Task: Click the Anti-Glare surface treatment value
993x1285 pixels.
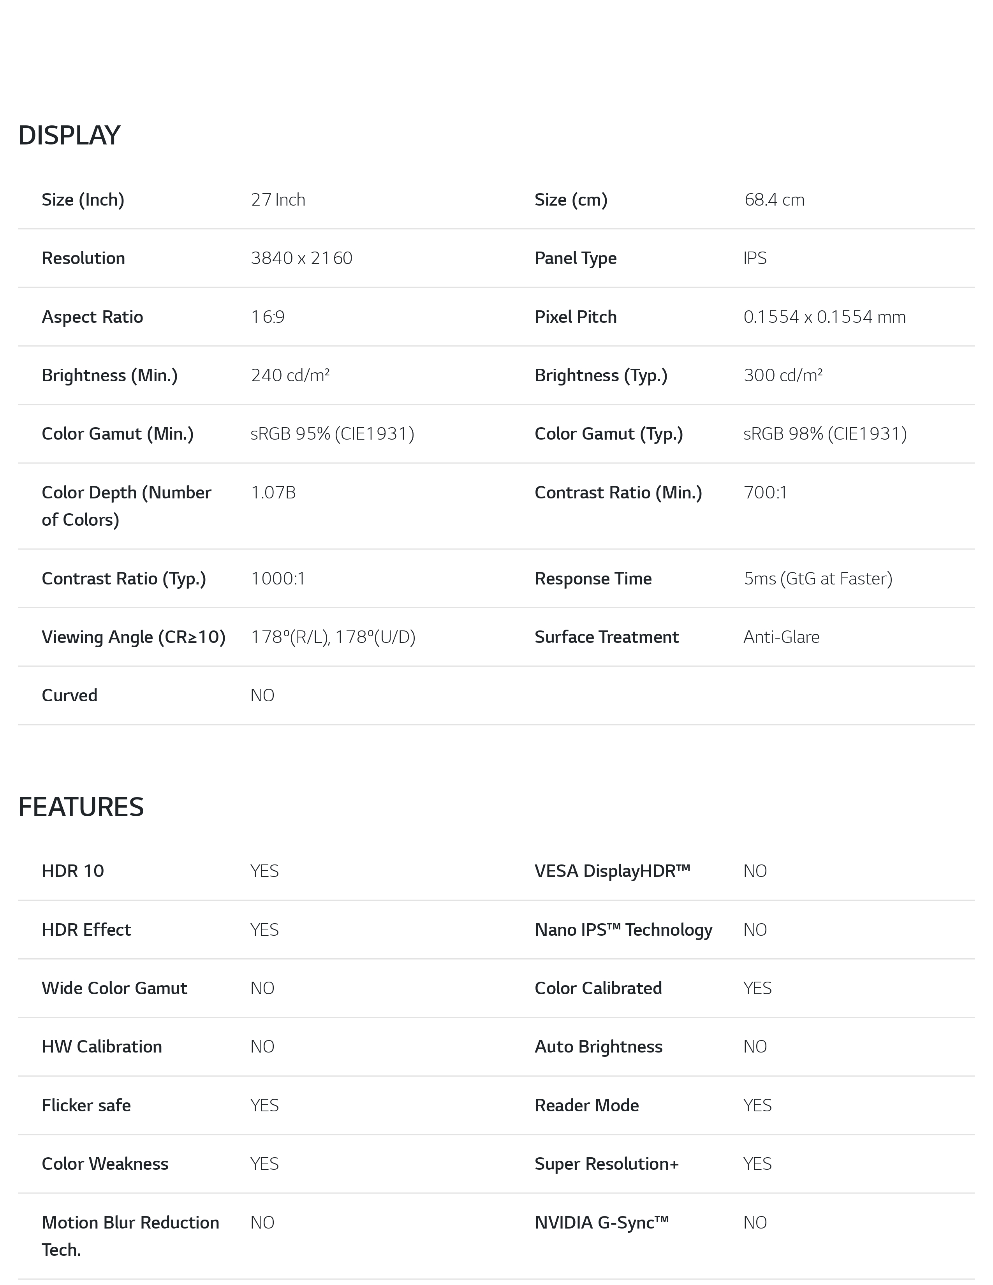Action: [x=781, y=637]
